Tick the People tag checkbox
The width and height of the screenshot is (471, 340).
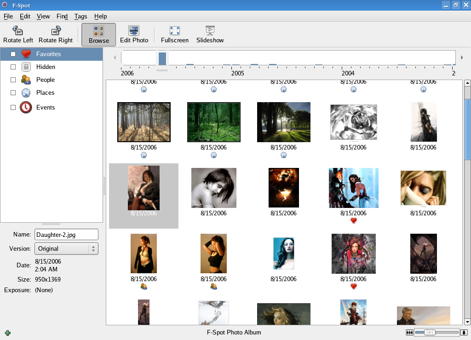pyautogui.click(x=13, y=80)
